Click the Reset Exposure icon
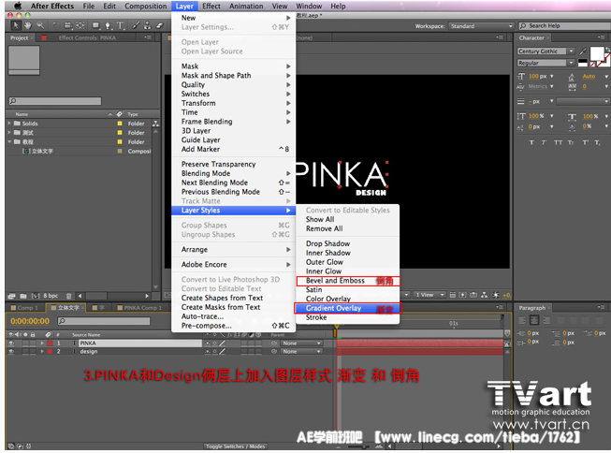This screenshot has height=453, width=611. [496, 295]
